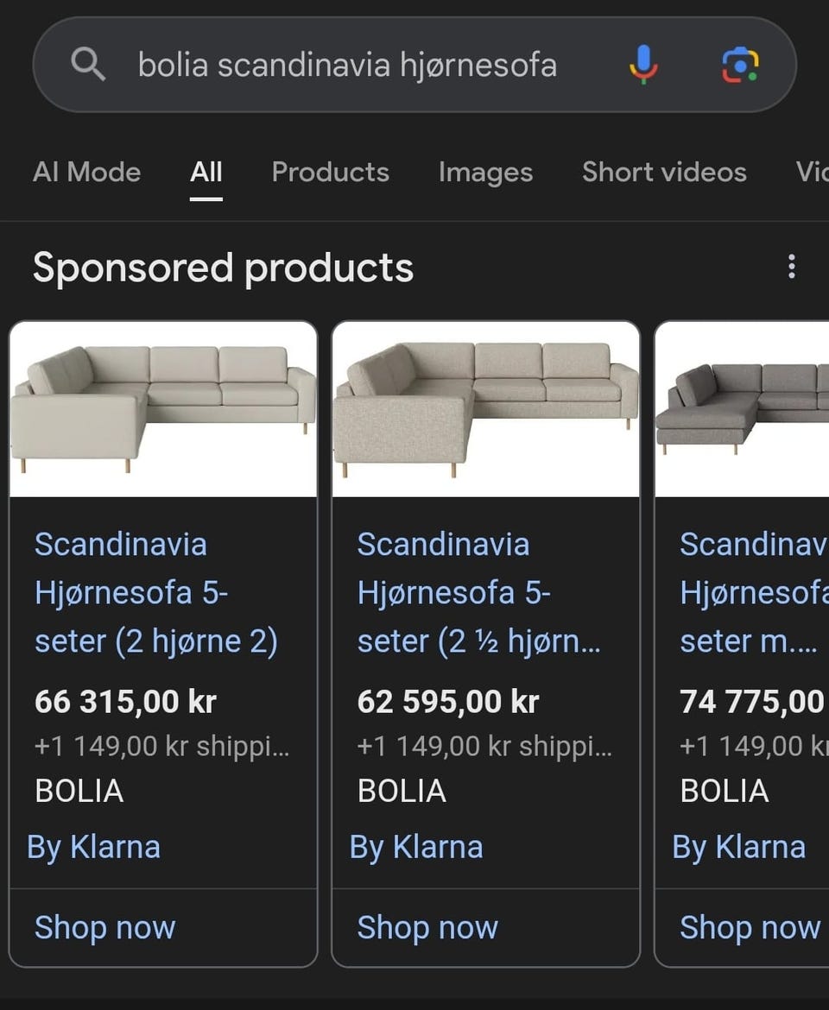Open third dark grey sofa thumbnail
The width and height of the screenshot is (829, 1010).
coord(743,408)
